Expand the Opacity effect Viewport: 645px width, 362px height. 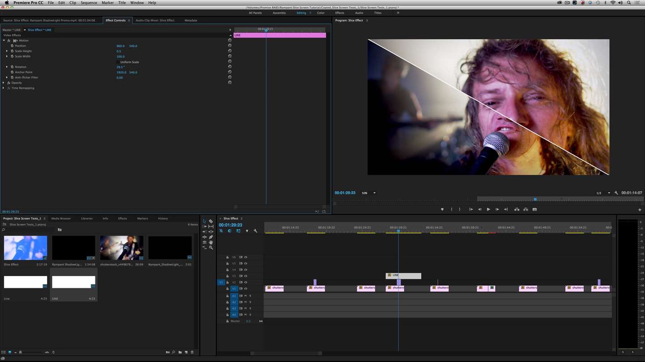pos(4,83)
